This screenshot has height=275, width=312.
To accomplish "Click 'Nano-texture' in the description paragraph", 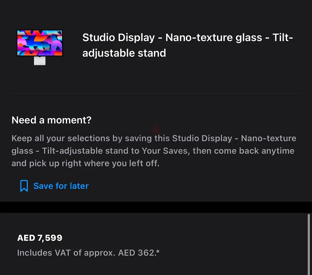I will point(269,139).
